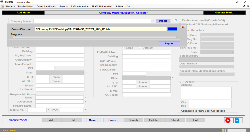Image resolution: width=250 pixels, height=132 pixels.
Task: Click the Conso File path input field
Action: [x=101, y=29]
